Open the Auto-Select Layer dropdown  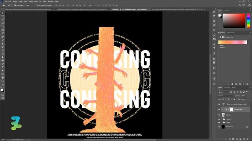(x=29, y=5)
